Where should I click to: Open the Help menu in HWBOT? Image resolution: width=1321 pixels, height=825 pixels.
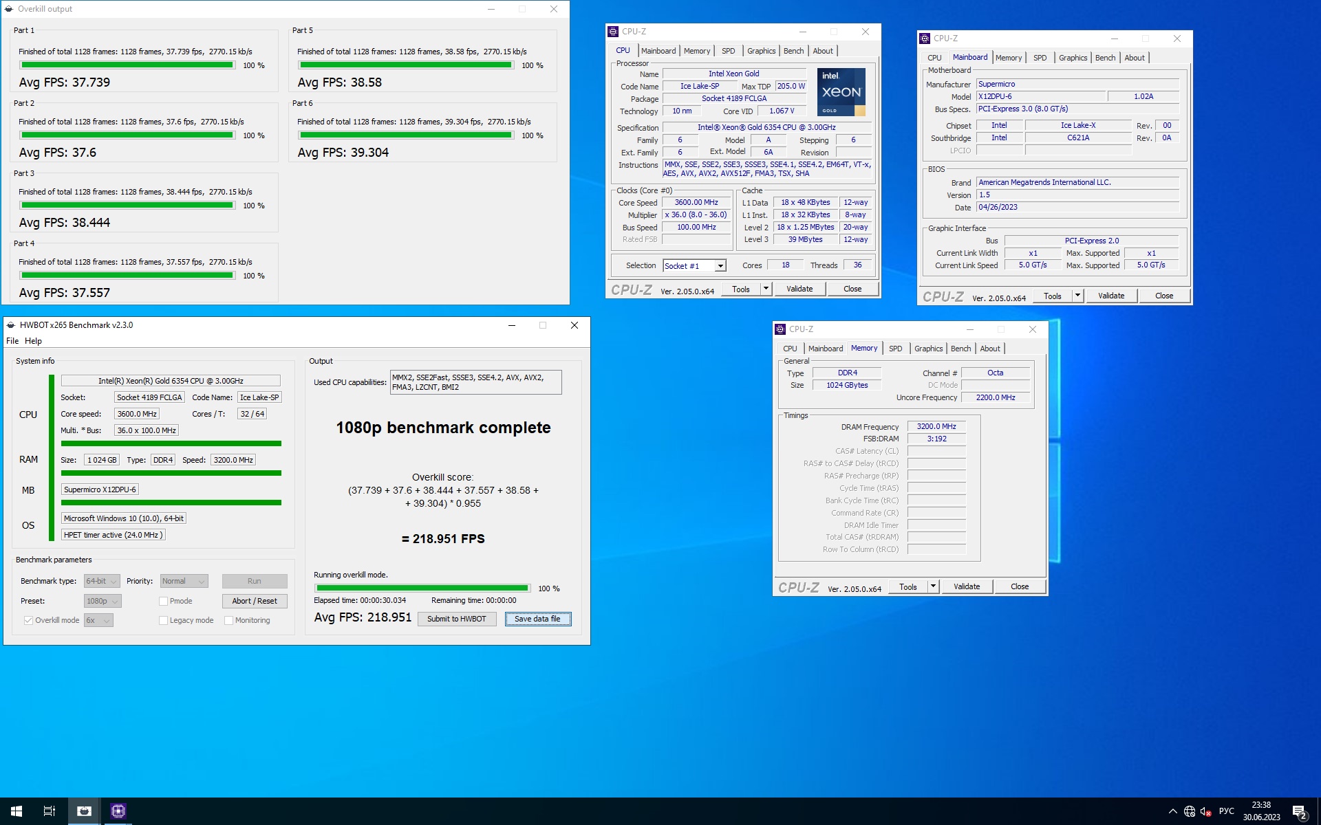(x=33, y=341)
